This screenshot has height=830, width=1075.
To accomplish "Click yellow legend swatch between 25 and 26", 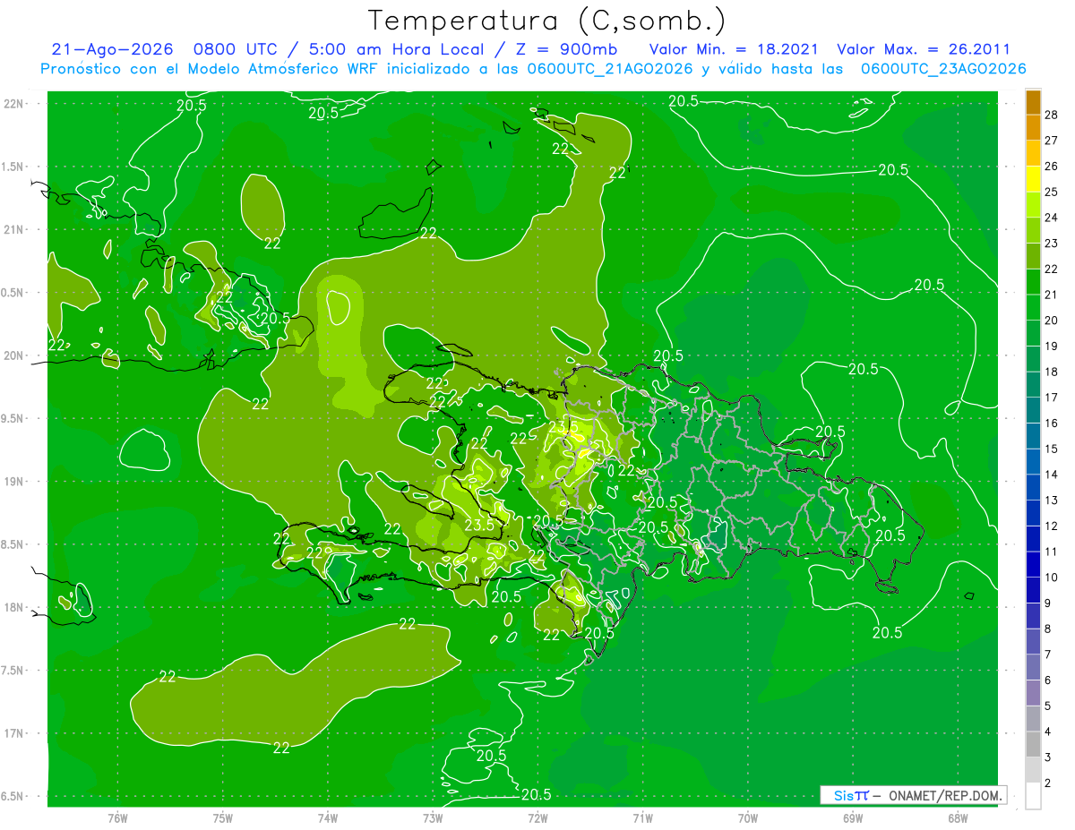I will 1033,179.
